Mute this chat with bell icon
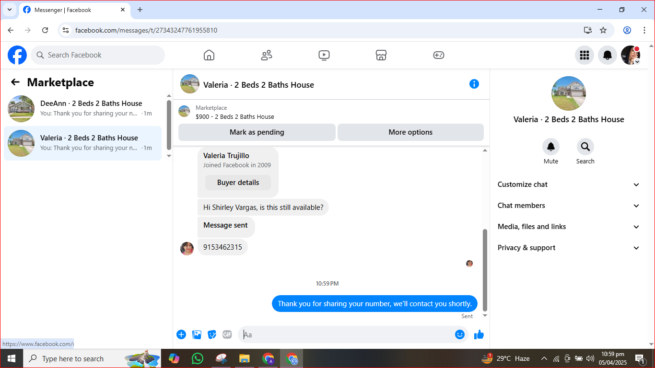 pos(551,147)
